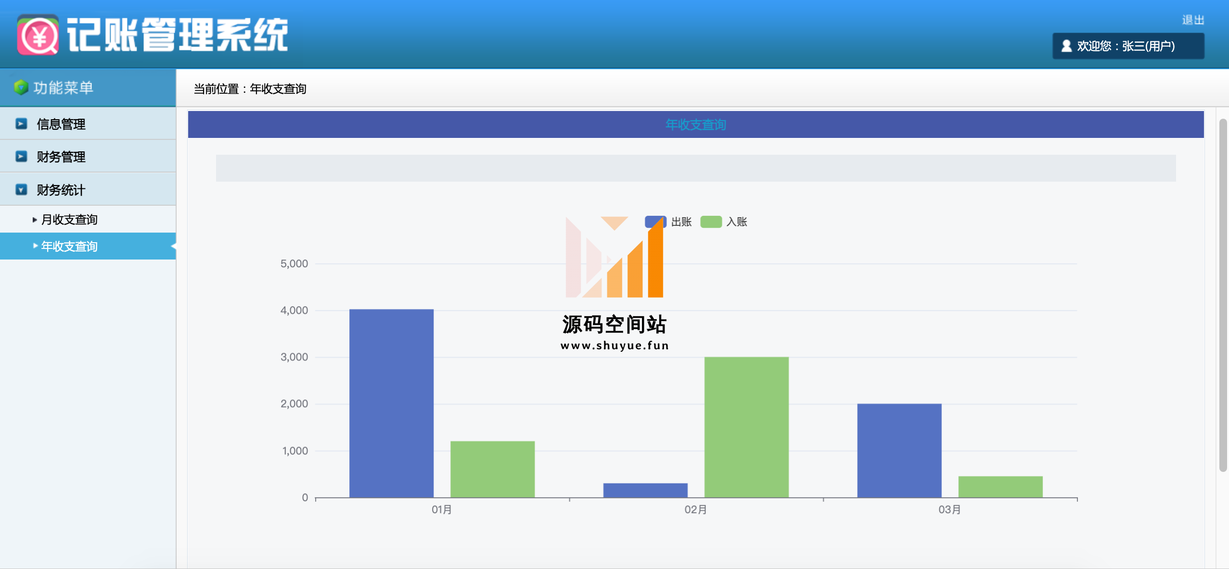This screenshot has height=569, width=1229.
Task: Expand the 信息管理 menu section
Action: [x=61, y=124]
